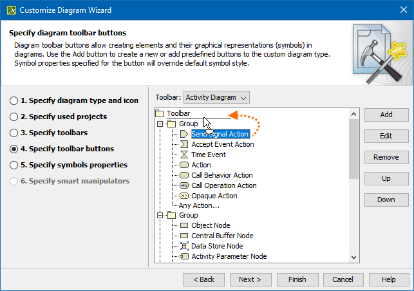Click the Data Store Node icon
This screenshot has height=291, width=414.
[183, 246]
